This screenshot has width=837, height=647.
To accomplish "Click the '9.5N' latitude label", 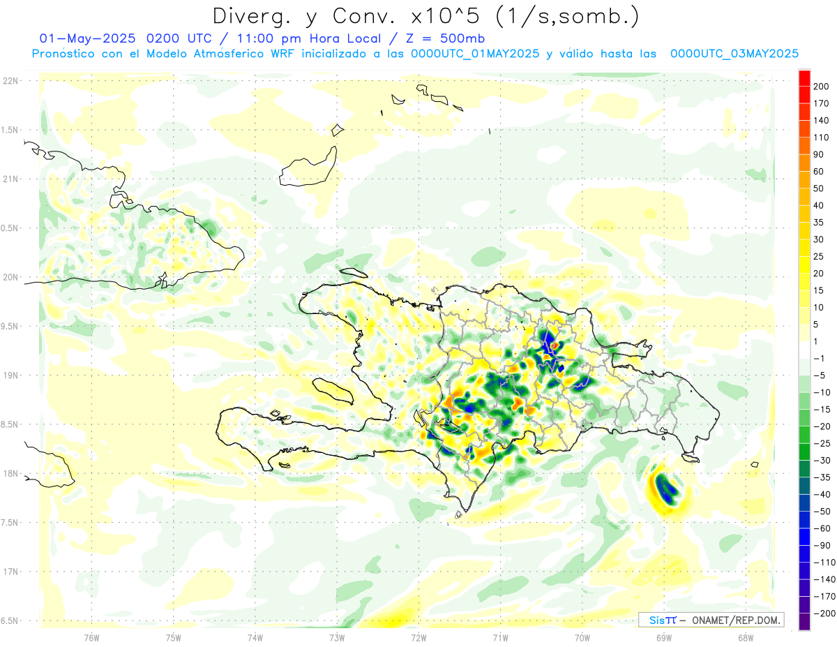I will pos(9,326).
